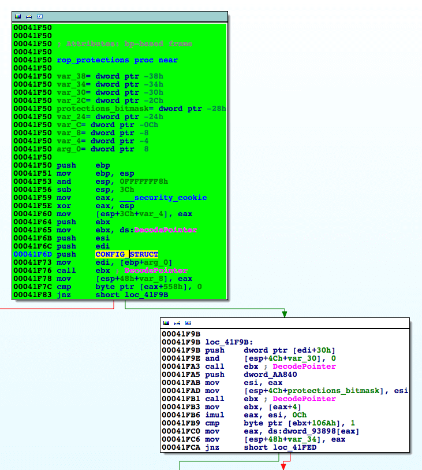Click the third title icon on the loc_41F9B block

(188, 323)
